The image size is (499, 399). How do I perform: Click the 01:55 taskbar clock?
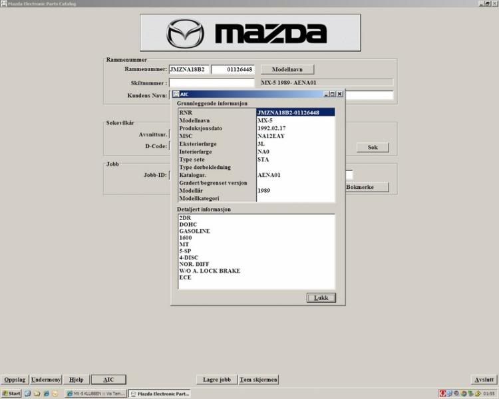[x=489, y=394]
